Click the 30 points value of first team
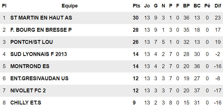Screen dimensions: 223x110 point(135,18)
